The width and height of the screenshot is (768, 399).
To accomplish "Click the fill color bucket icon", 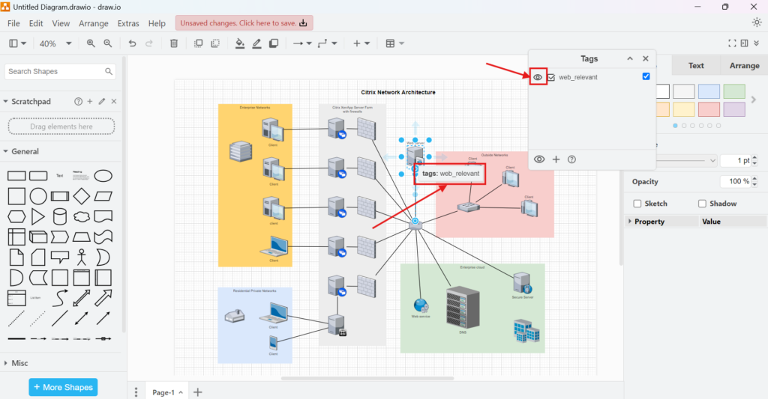I will coord(240,43).
